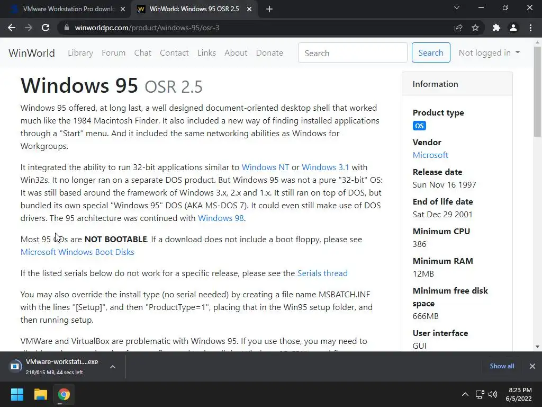
Task: Open the Contact nav link
Action: [x=174, y=53]
